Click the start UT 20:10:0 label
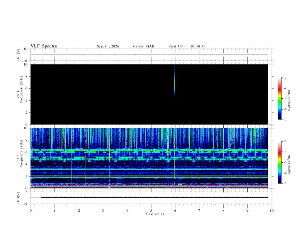 coord(187,46)
